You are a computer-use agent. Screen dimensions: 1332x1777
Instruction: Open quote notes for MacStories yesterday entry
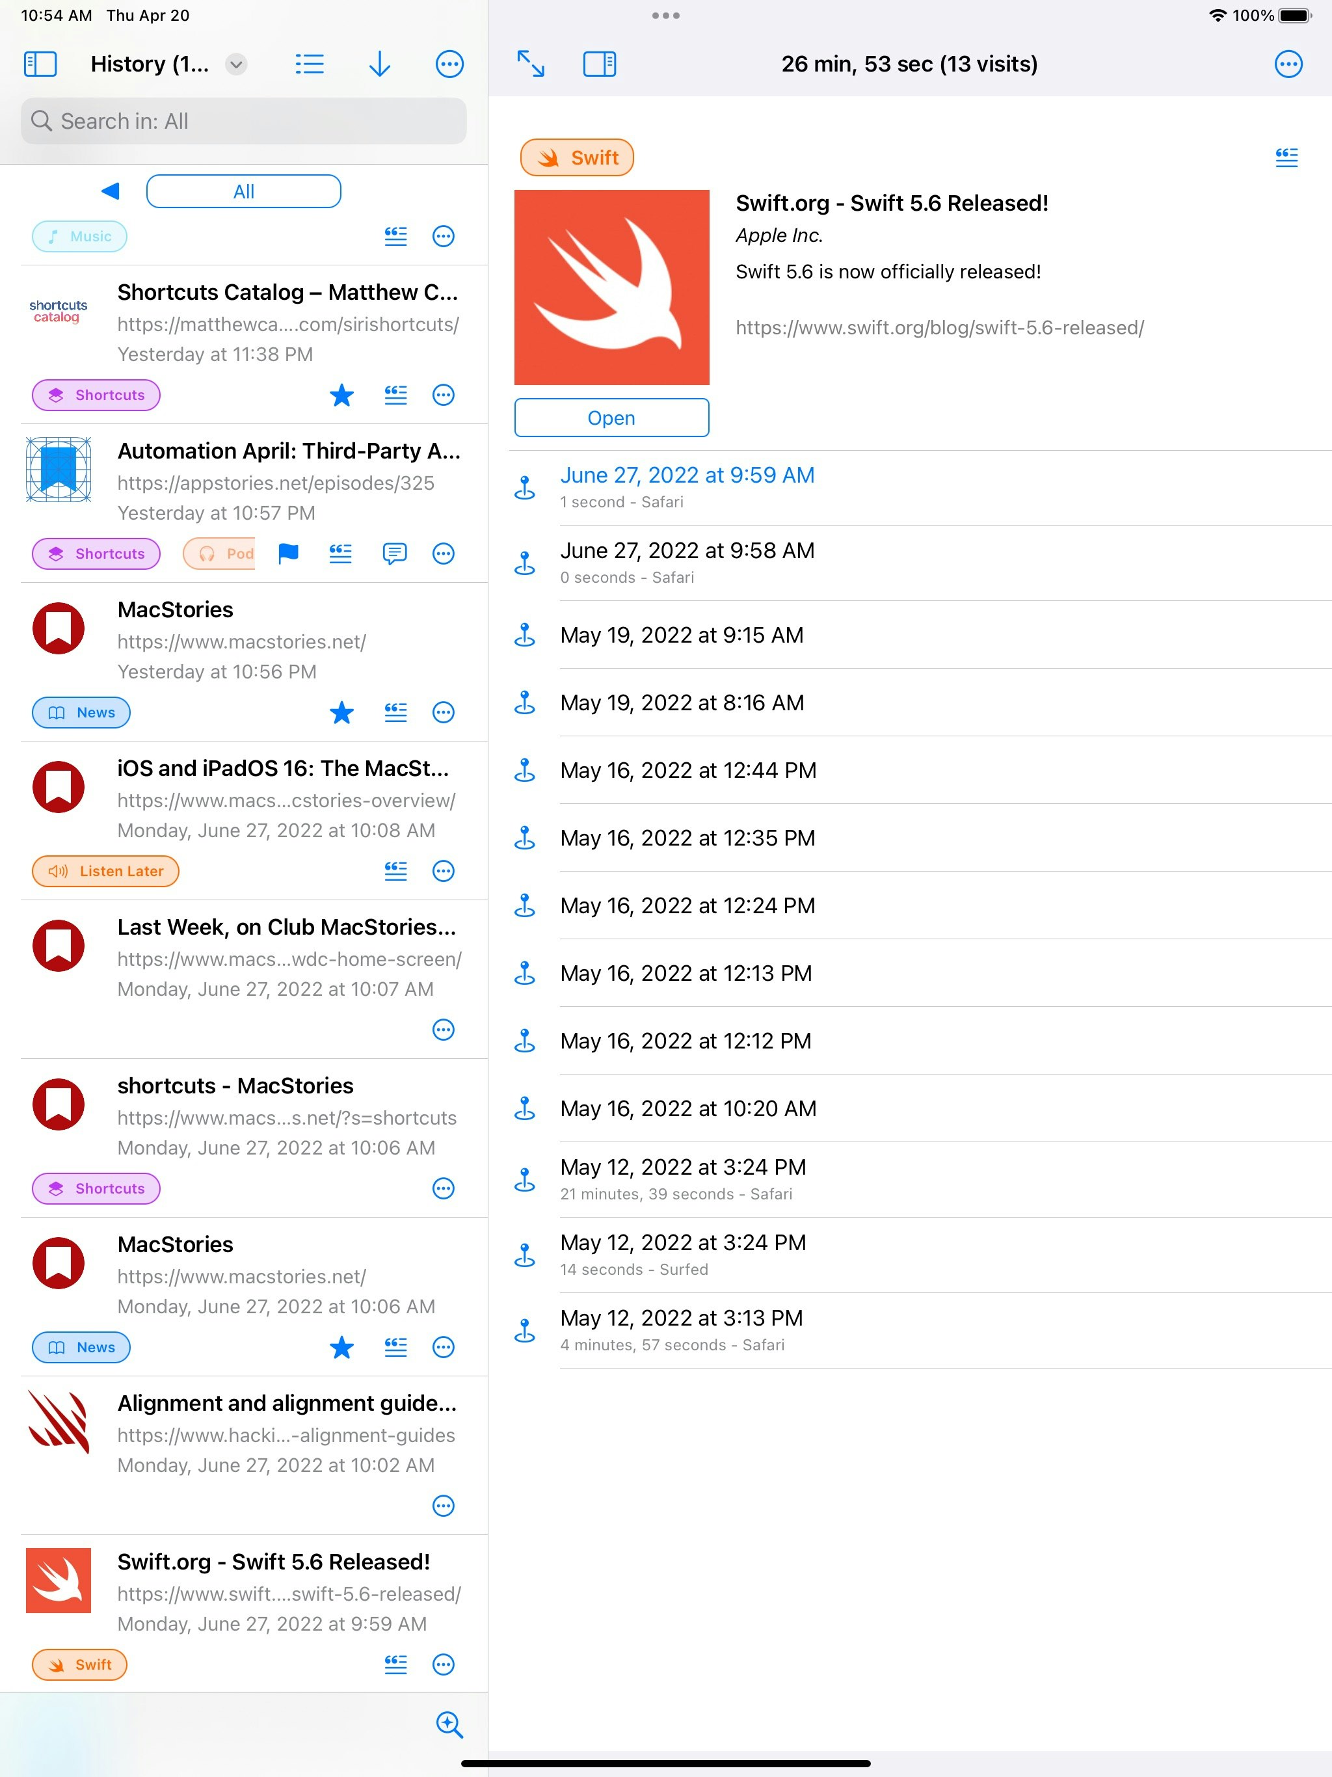click(x=395, y=713)
